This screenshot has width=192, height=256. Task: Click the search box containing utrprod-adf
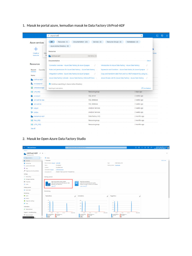click(95, 35)
